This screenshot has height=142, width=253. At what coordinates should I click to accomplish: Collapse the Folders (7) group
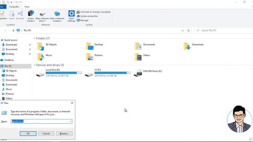pos(34,38)
